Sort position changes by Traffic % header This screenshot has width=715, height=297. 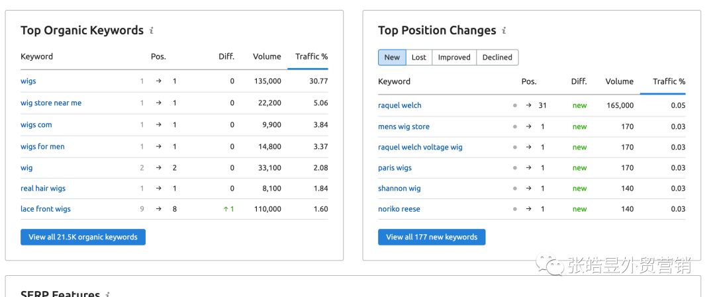pos(669,81)
